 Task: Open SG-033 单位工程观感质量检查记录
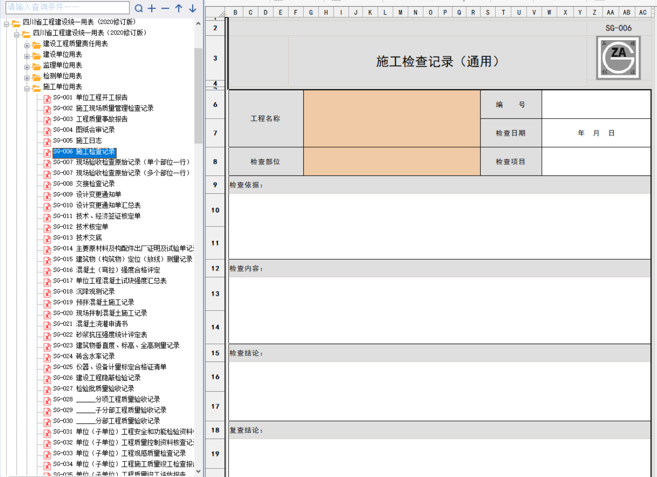tap(119, 453)
